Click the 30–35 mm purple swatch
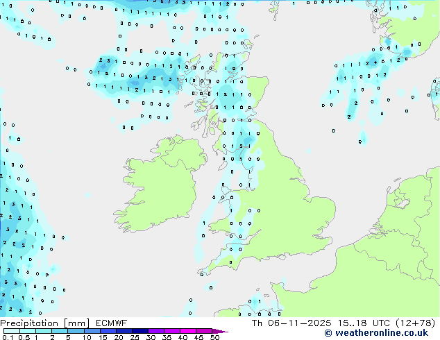The width and height of the screenshot is (440, 340). [x=156, y=331]
